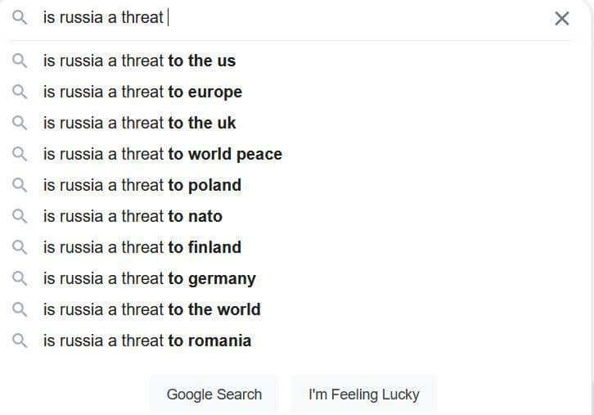Image resolution: width=594 pixels, height=415 pixels.
Task: Clear the search text with the X icon
Action: [562, 18]
